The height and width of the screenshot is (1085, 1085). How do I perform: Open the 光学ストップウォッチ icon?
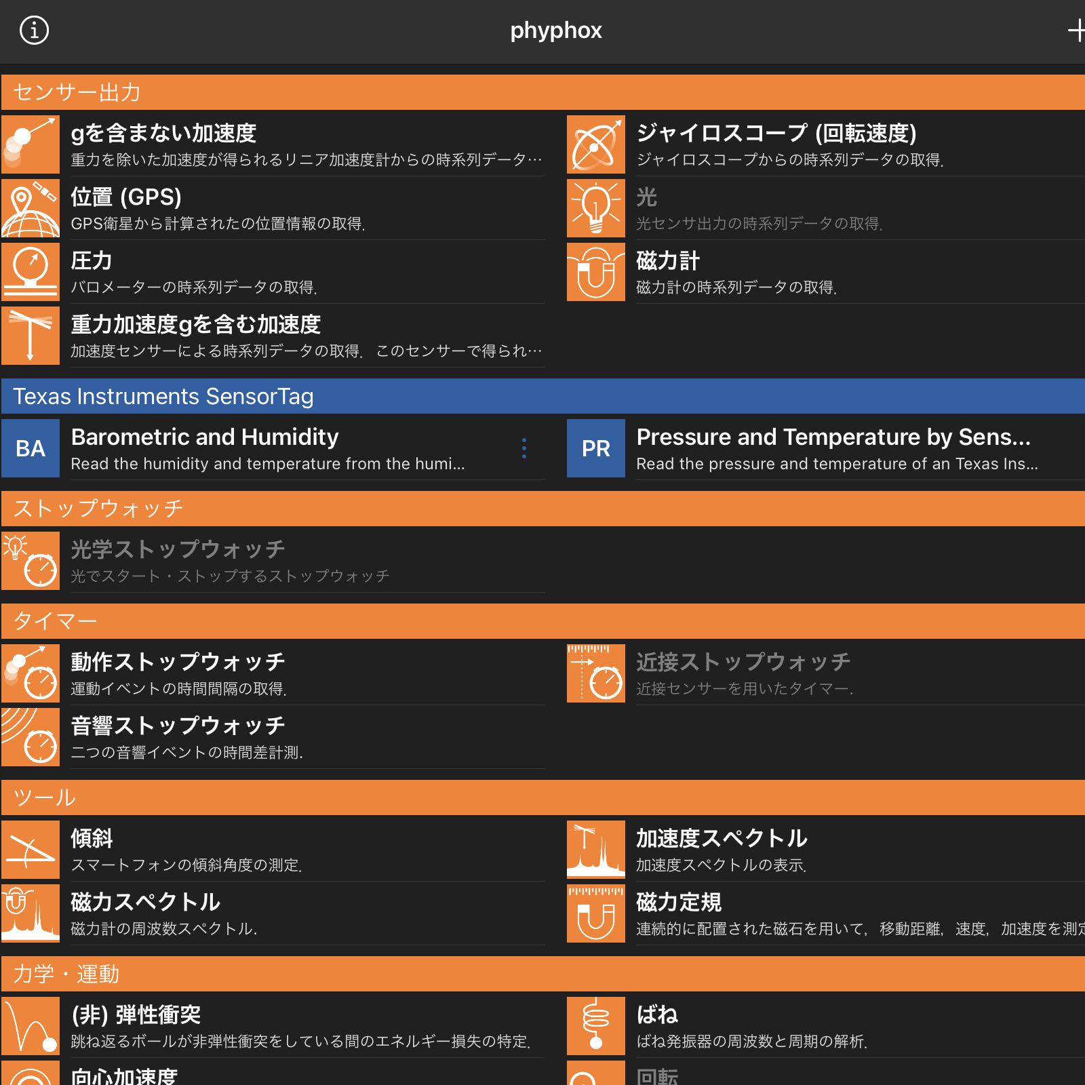click(31, 561)
